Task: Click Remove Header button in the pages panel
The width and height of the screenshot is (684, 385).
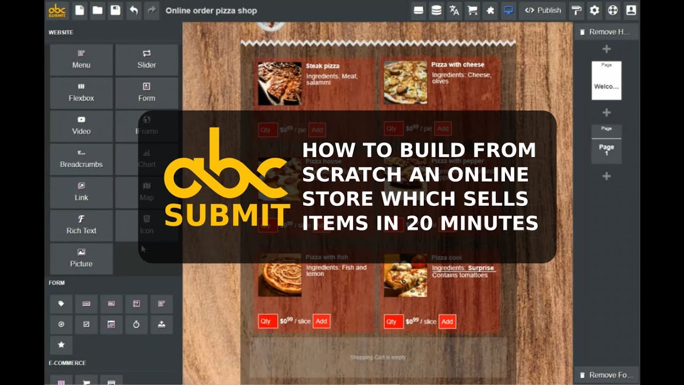Action: click(x=606, y=32)
